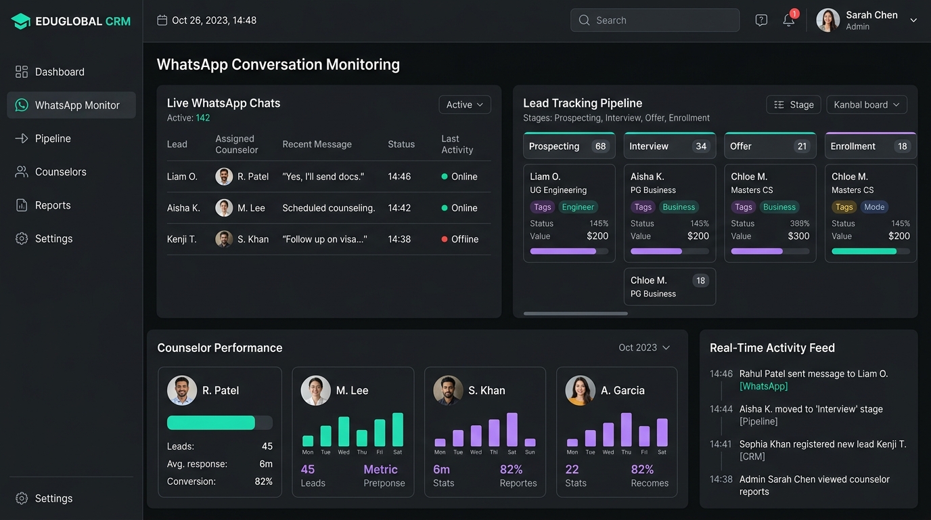Click the Assigned Counselor column header
Viewport: 931px width, 520px height.
(x=237, y=144)
